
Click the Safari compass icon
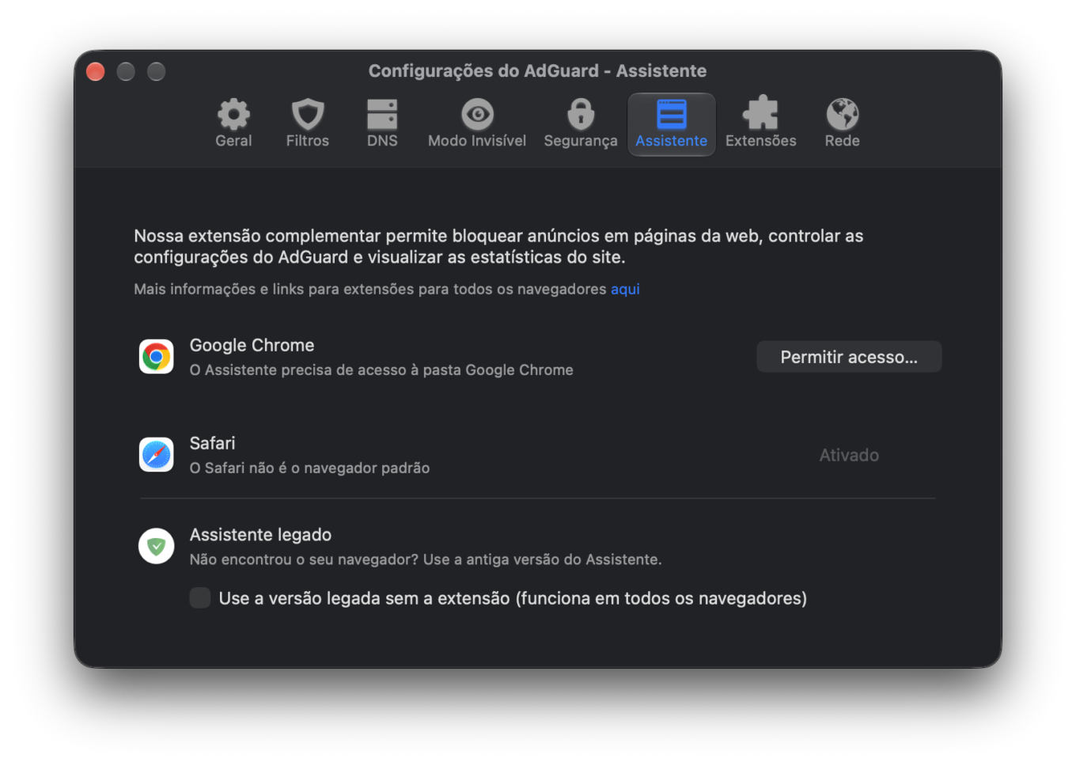coord(157,455)
